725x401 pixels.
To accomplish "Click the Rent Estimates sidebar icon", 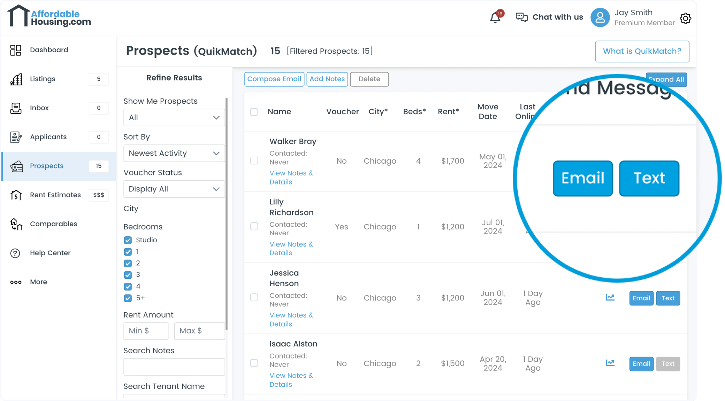I will coord(16,195).
